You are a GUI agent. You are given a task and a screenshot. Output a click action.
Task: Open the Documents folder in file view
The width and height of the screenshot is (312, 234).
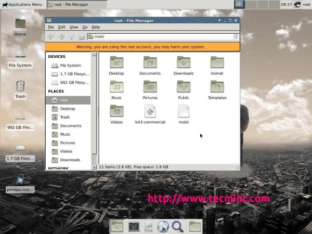click(x=150, y=66)
